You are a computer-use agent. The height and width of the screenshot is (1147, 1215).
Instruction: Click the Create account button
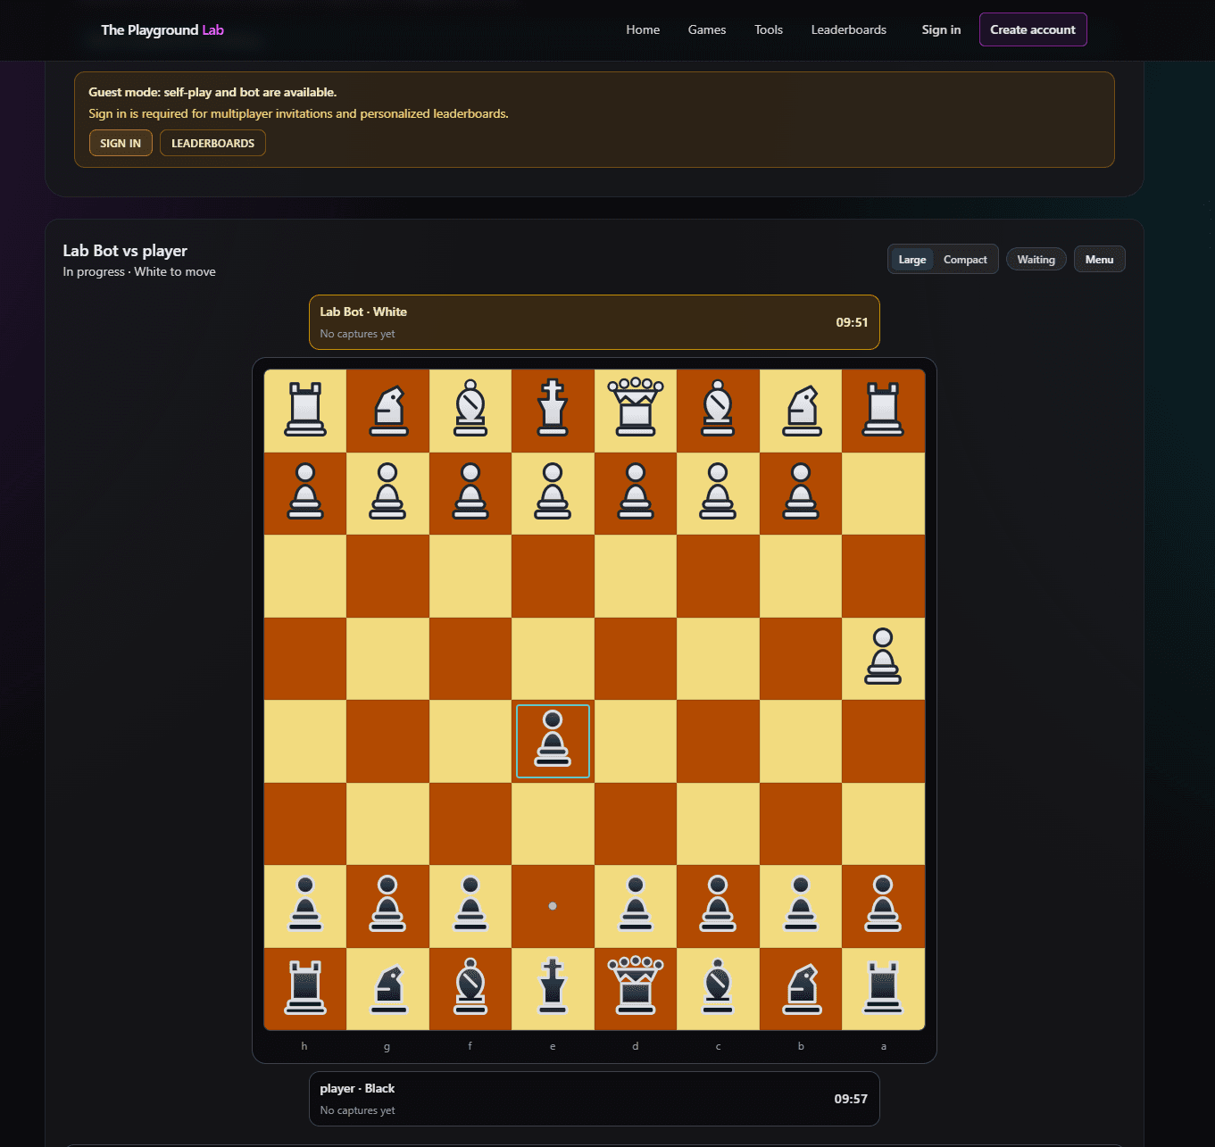1033,29
